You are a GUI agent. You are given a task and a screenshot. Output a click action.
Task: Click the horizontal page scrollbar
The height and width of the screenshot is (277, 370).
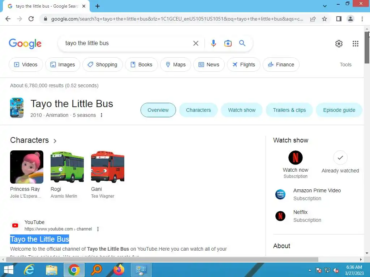[x=162, y=259]
